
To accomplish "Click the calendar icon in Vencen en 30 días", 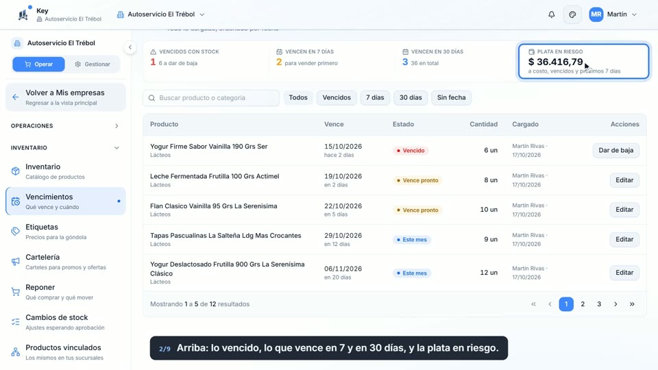I will (405, 51).
